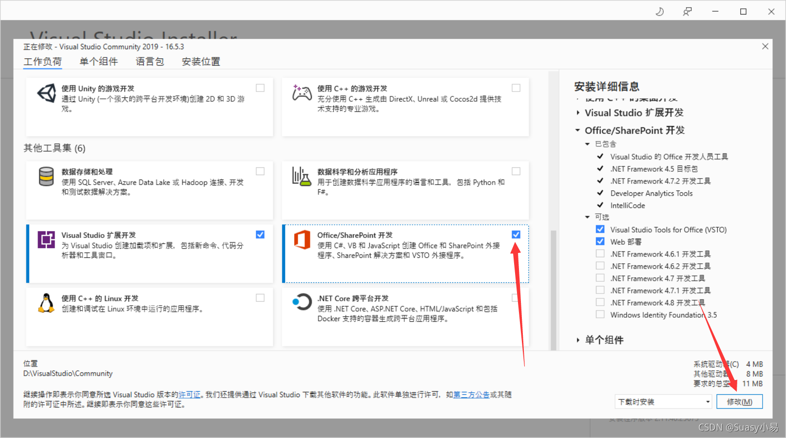Select 使用 C++ 的 Linux 开发 title
Screen dimensions: 786x438
(x=100, y=298)
